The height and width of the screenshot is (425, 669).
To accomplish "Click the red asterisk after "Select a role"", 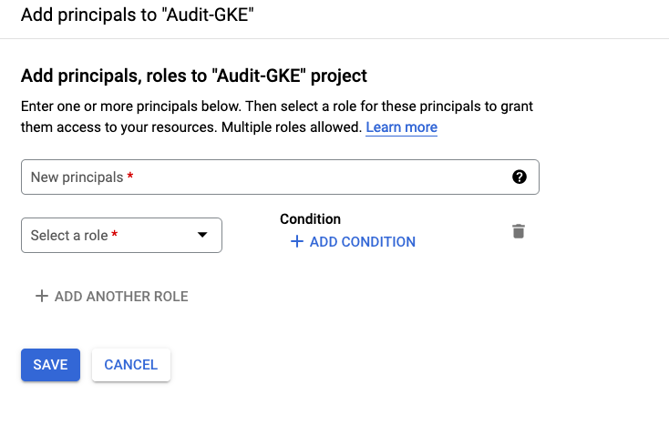I will click(115, 235).
